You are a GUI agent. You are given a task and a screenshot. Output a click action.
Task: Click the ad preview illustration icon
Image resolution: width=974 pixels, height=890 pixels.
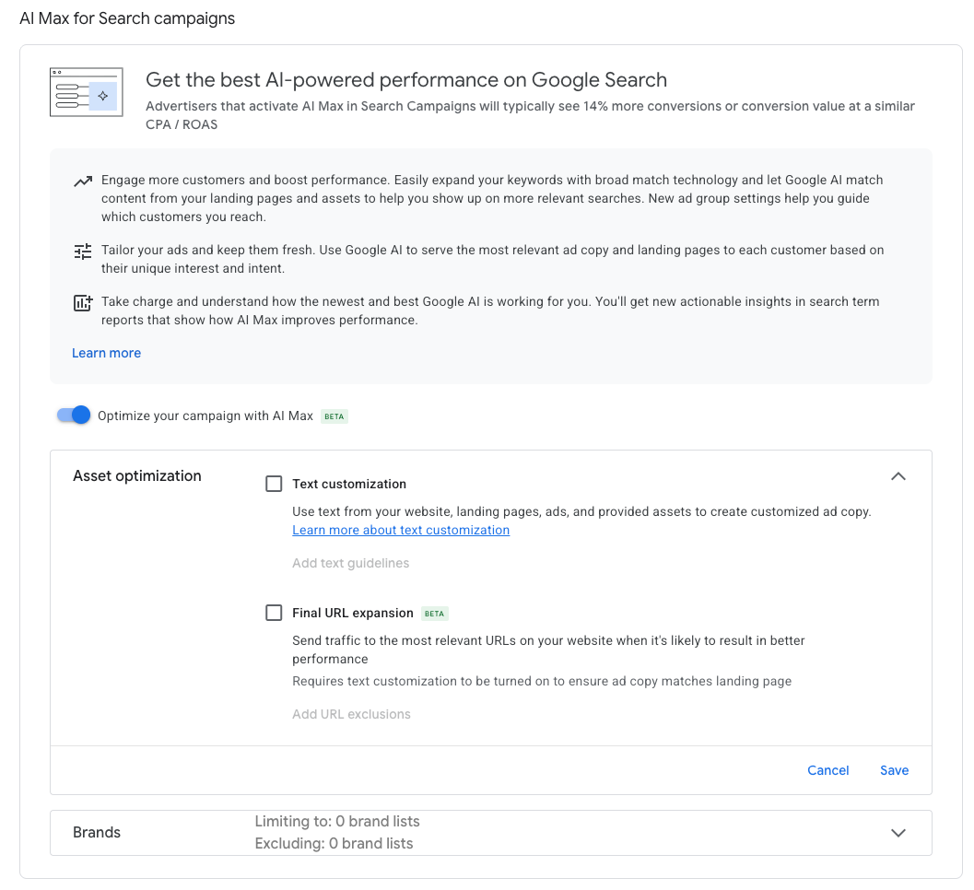tap(86, 92)
